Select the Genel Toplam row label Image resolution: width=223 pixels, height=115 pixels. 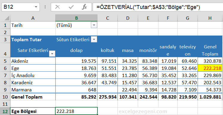click(33, 97)
